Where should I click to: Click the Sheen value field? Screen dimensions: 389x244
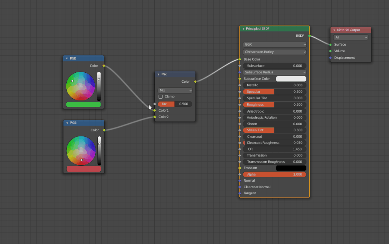274,124
